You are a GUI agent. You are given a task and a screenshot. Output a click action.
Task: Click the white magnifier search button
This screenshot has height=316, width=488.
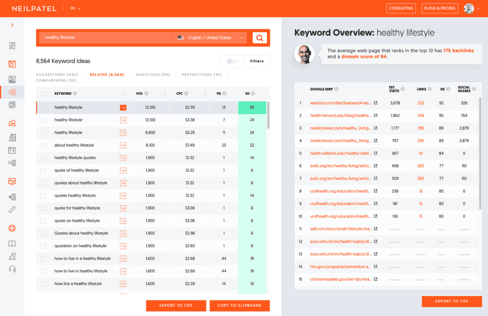260,38
